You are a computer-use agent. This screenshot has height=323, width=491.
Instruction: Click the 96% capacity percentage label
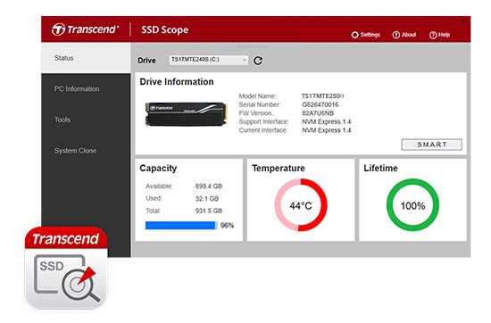coord(227,226)
